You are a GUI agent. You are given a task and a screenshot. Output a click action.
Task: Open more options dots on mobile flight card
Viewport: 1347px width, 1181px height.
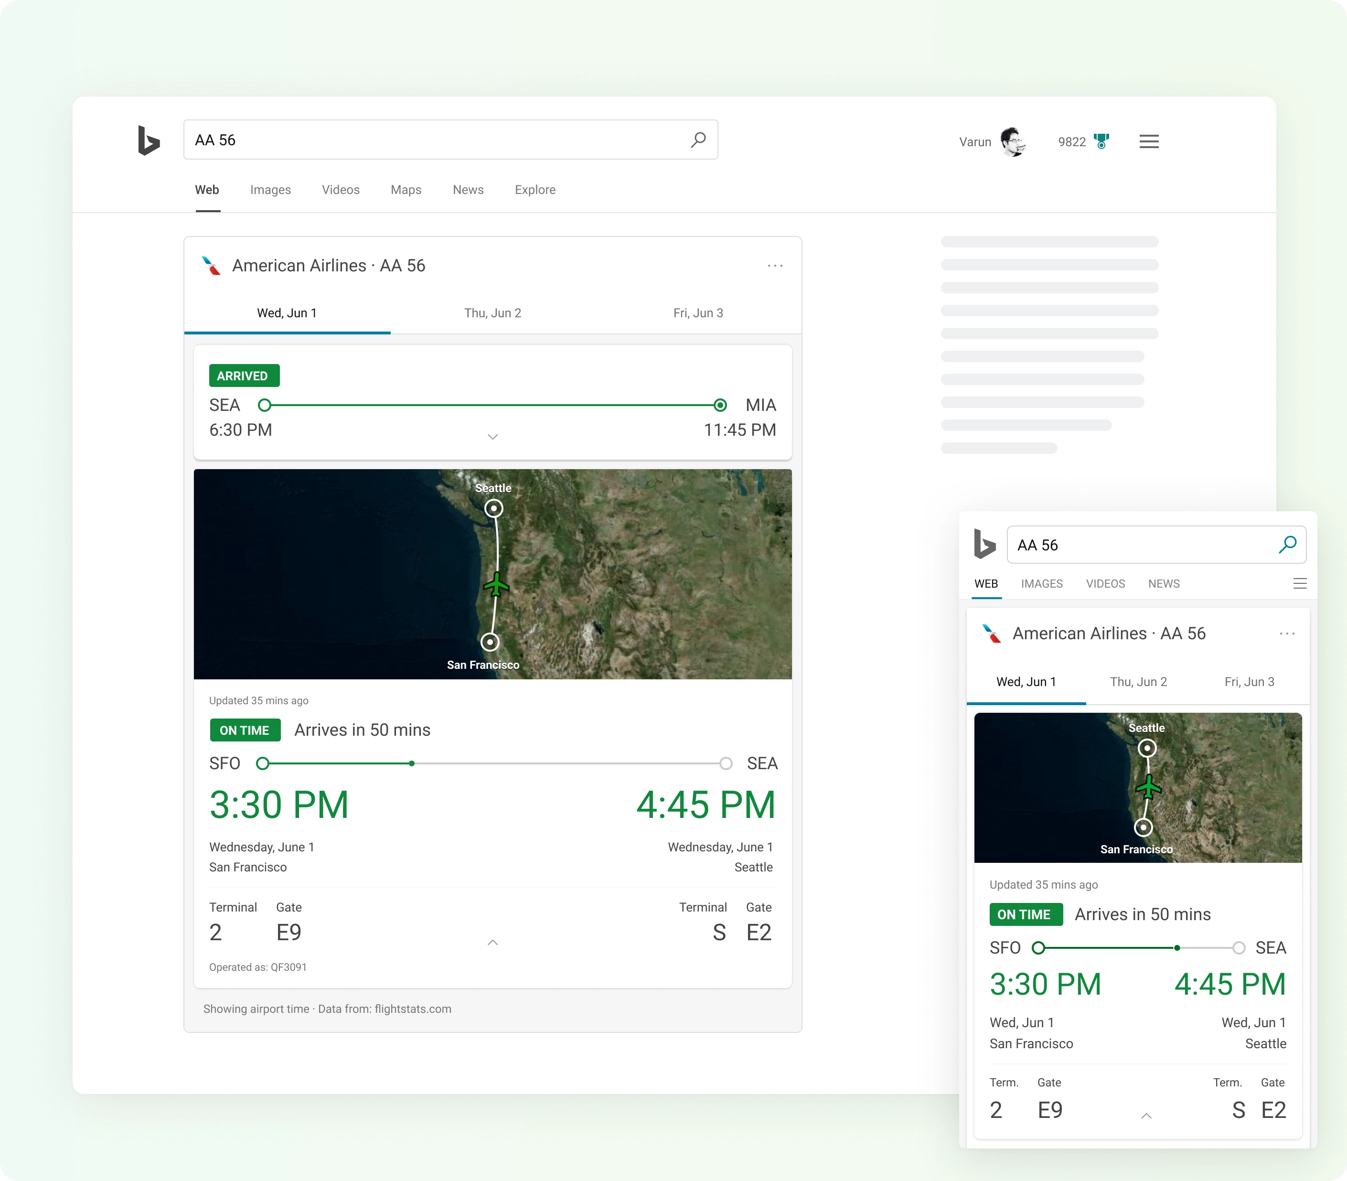(x=1287, y=633)
